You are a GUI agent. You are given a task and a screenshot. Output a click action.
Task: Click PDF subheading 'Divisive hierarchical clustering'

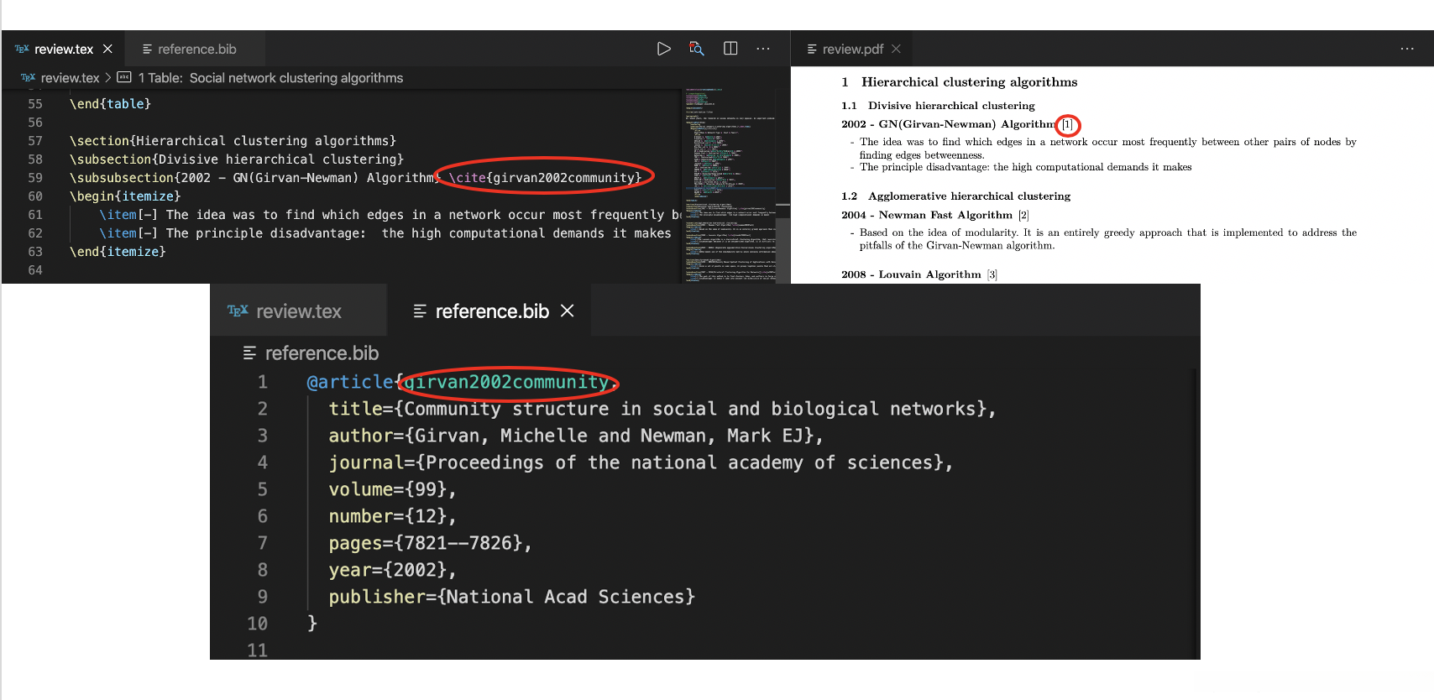[x=951, y=106]
